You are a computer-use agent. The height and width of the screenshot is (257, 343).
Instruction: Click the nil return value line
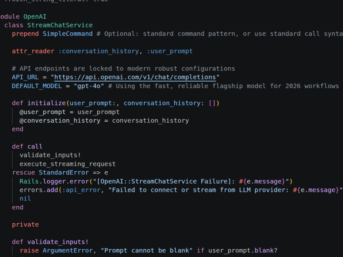(25, 198)
